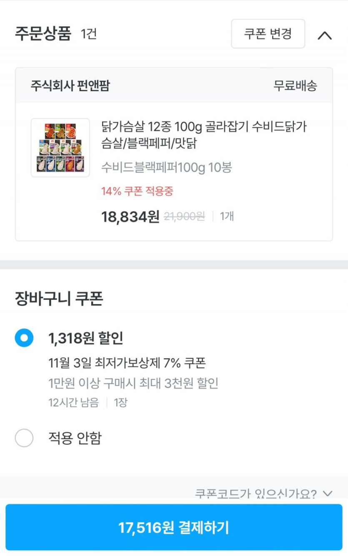Click the down chevron beside the coupon code prompt

[328, 494]
